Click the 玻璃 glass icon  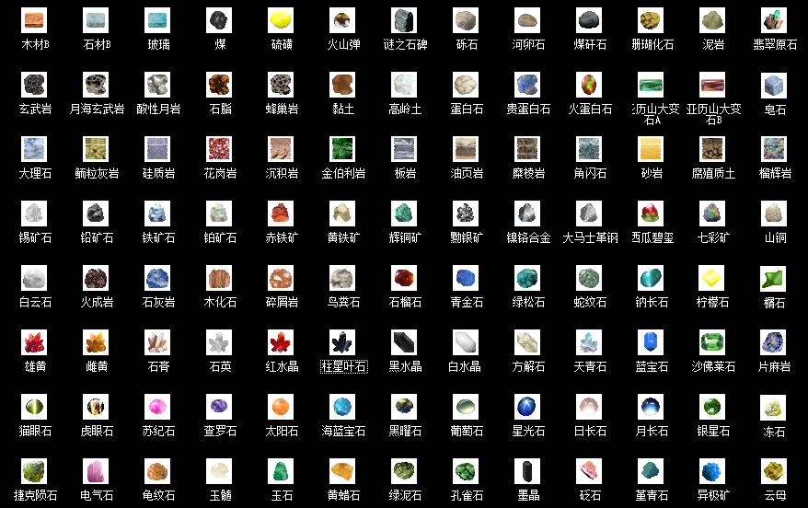tap(157, 20)
